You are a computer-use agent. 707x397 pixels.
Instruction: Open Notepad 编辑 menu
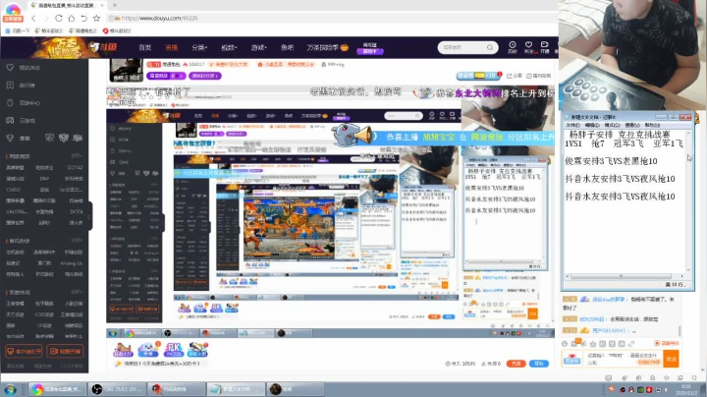[592, 125]
